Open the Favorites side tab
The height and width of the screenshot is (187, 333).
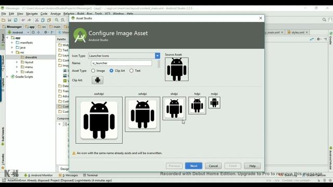3,161
